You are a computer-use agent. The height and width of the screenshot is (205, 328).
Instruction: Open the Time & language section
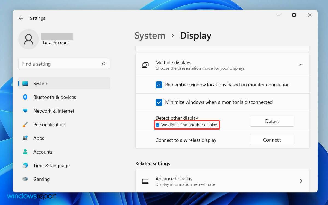(51, 165)
